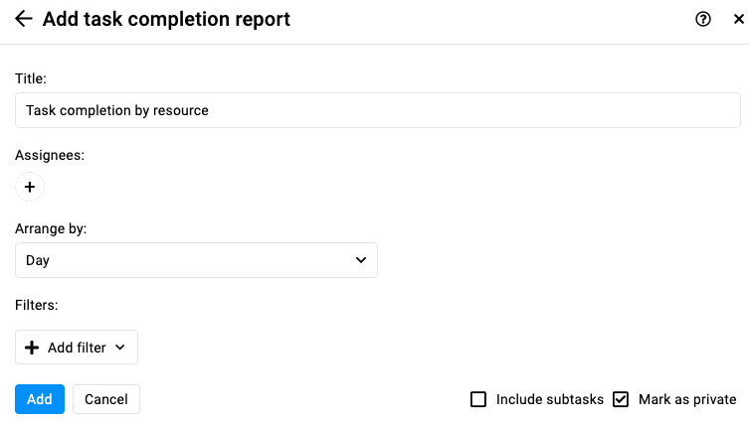This screenshot has height=424, width=749.
Task: Click the Assignees: label
Action: [x=50, y=155]
